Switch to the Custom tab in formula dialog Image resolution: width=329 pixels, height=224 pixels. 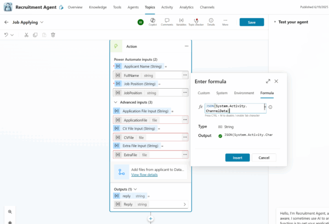(x=204, y=93)
